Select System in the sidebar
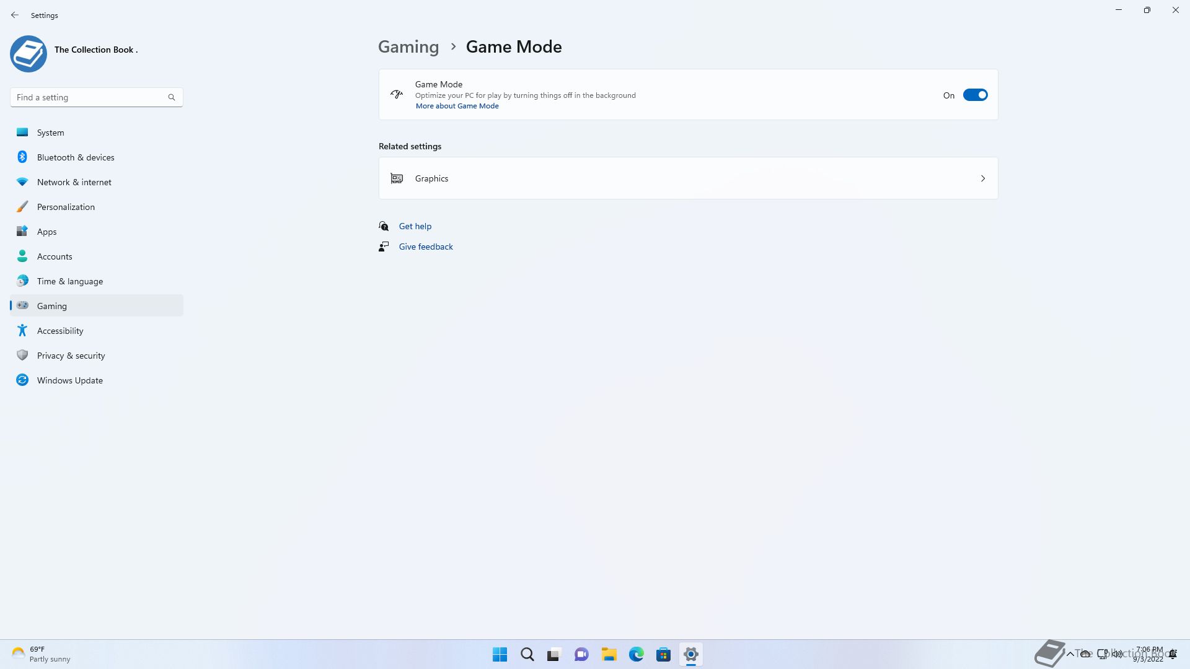1190x669 pixels. (x=50, y=133)
